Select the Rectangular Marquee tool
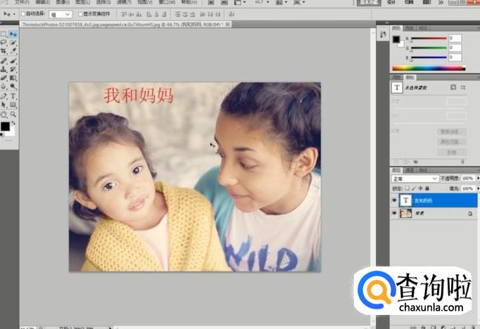Viewport: 480px width, 329px height. [4, 34]
